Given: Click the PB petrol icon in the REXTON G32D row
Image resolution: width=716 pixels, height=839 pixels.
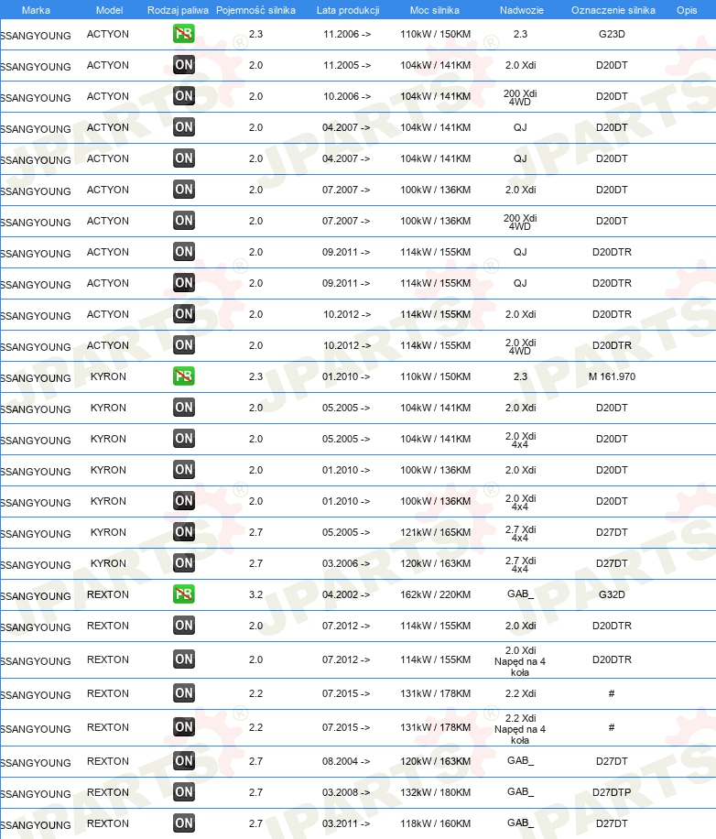Looking at the screenshot, I should click(x=183, y=594).
